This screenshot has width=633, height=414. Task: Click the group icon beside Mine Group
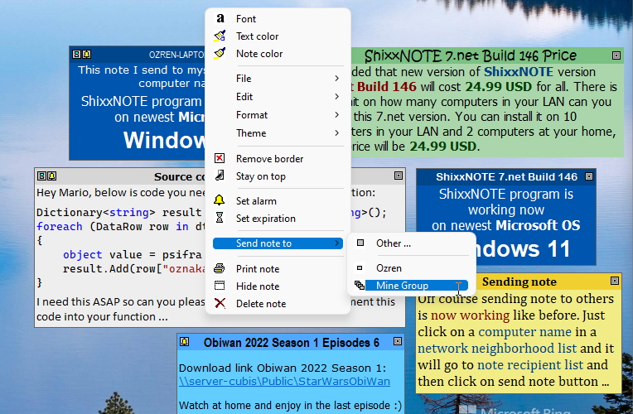pyautogui.click(x=360, y=286)
